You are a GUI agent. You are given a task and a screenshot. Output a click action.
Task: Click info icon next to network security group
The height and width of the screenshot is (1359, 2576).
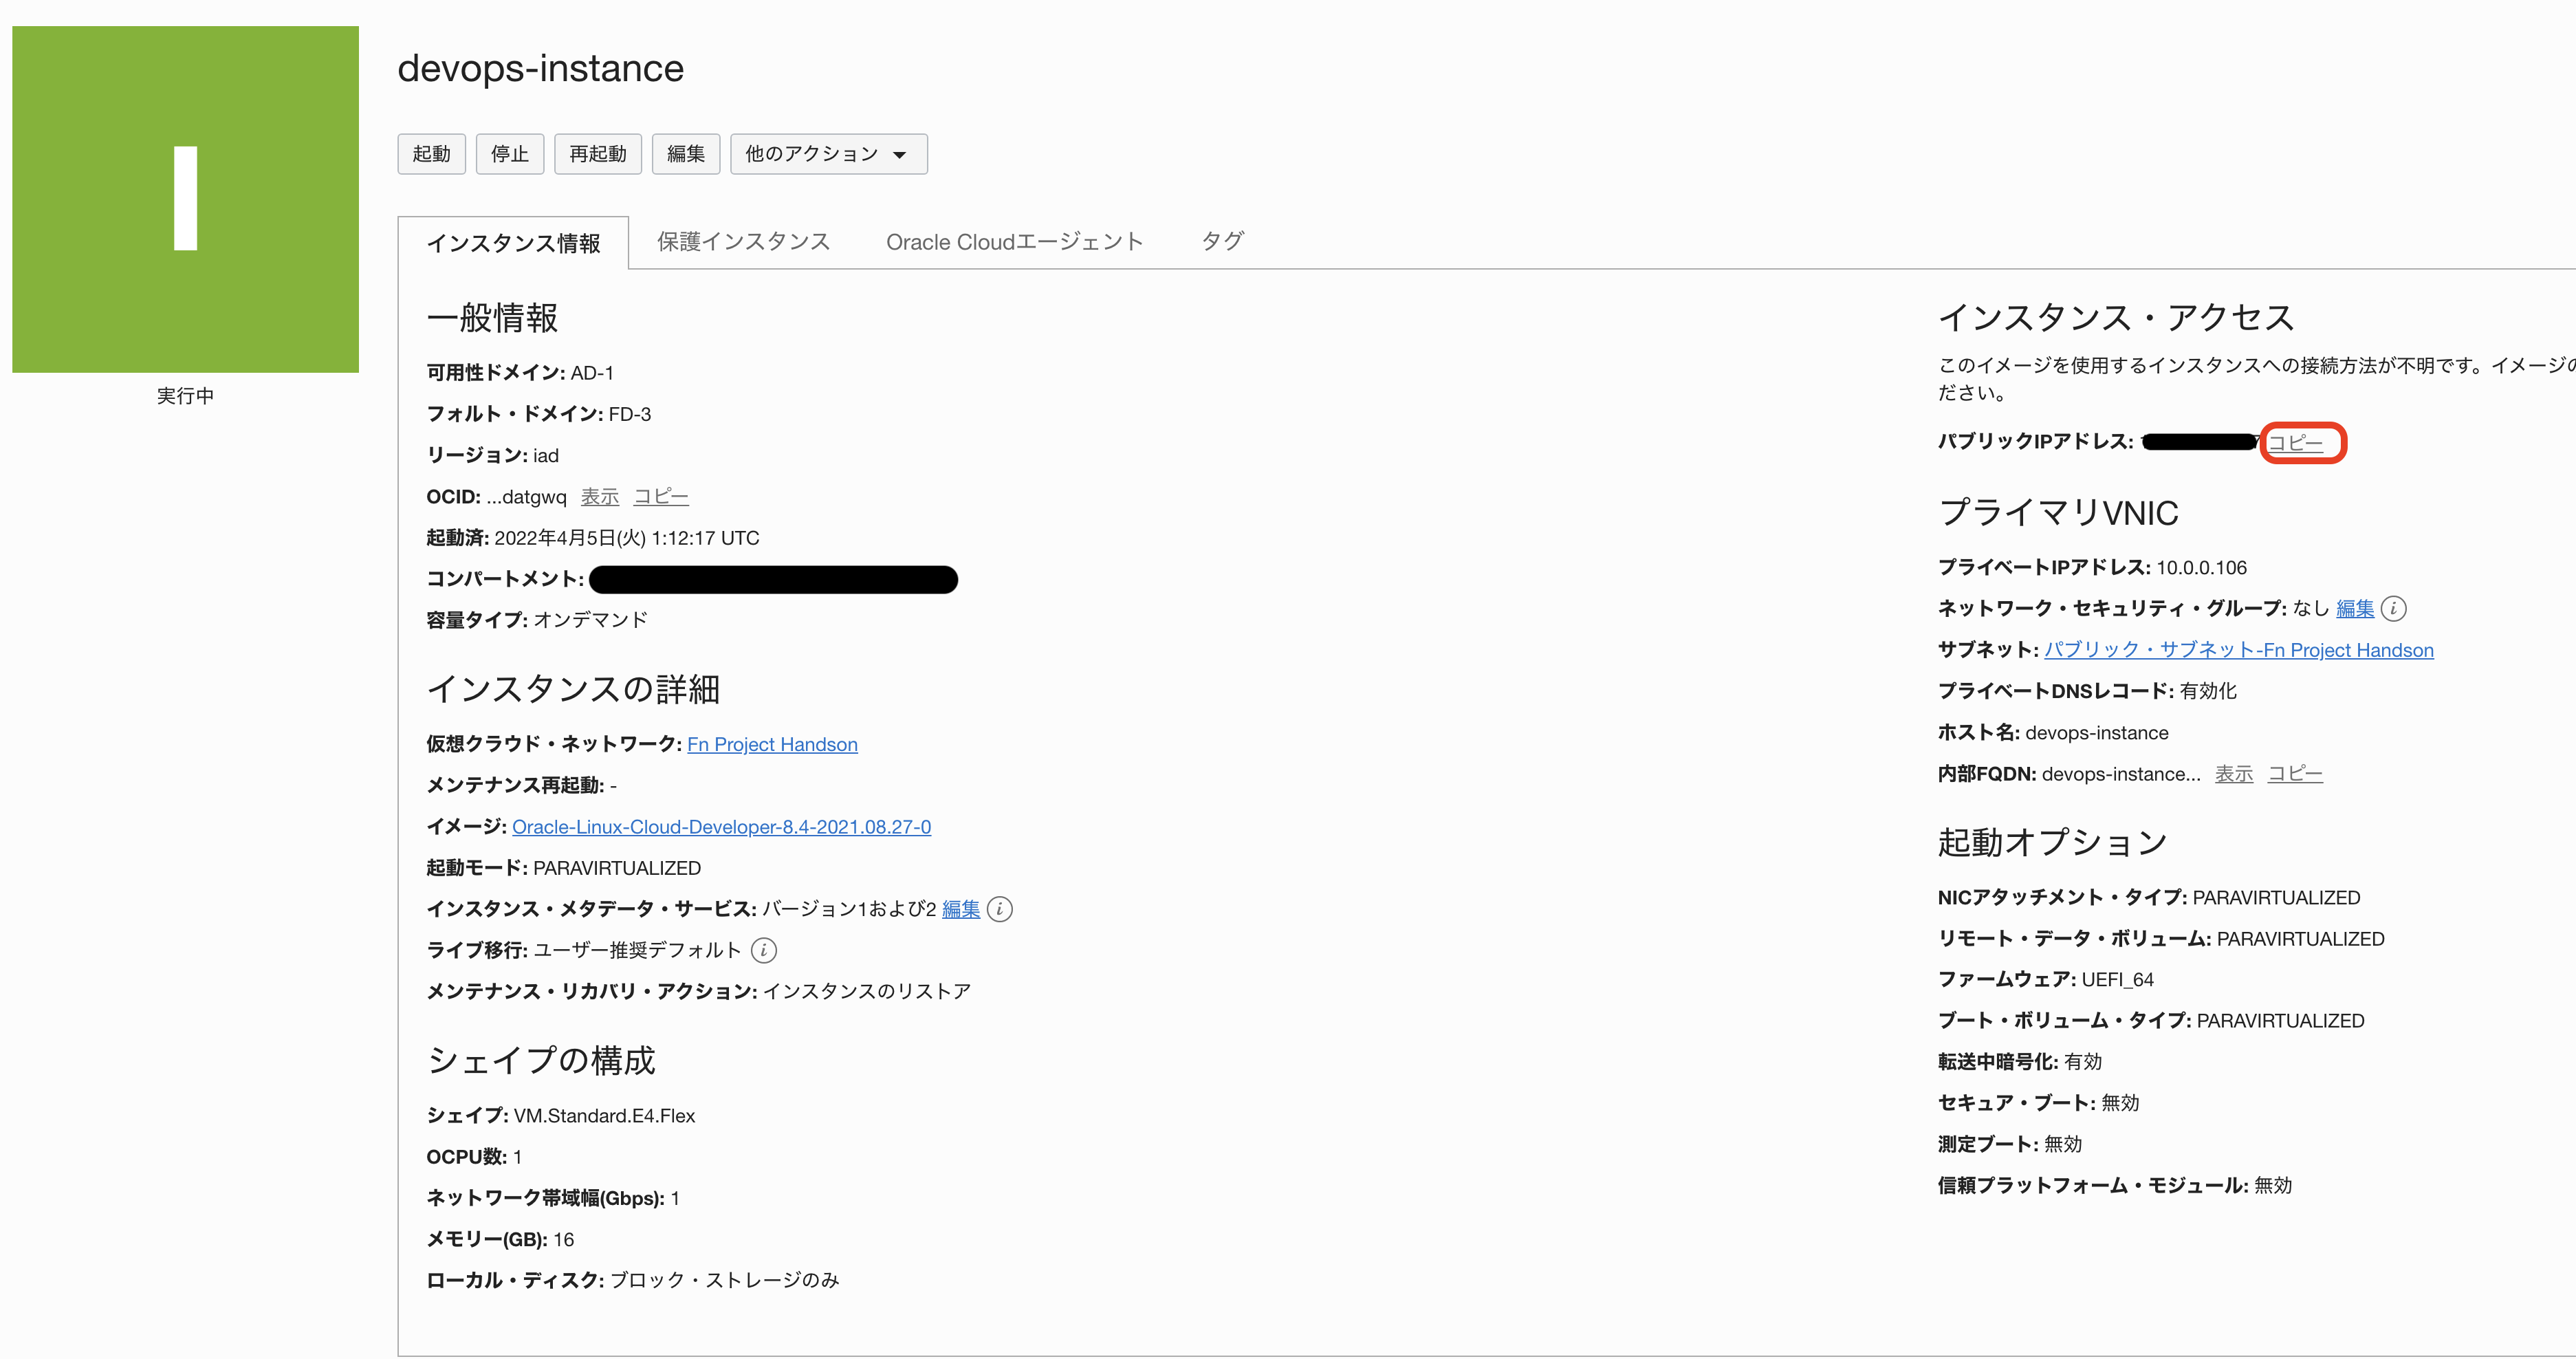click(2394, 608)
